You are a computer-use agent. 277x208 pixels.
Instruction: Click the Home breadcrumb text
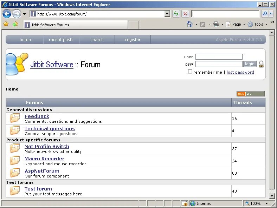tap(12, 89)
